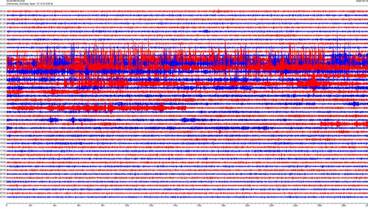Screen dimensions: 368x207
Task: Click the 28m tick label on minute axis
Action: 344,205
